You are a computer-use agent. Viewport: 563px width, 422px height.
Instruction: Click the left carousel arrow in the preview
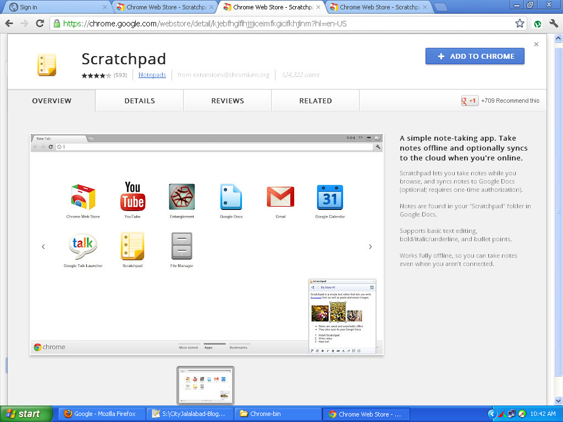click(43, 246)
